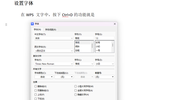Close the 字体 dialog with X
Image resolution: width=172 pixels, height=100 pixels.
pyautogui.click(x=115, y=24)
